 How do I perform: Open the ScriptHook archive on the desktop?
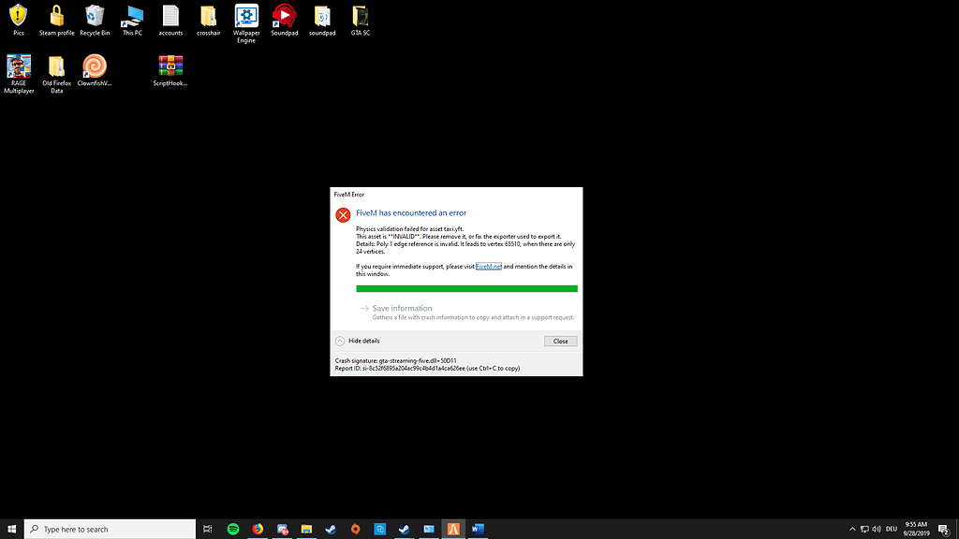coord(170,66)
